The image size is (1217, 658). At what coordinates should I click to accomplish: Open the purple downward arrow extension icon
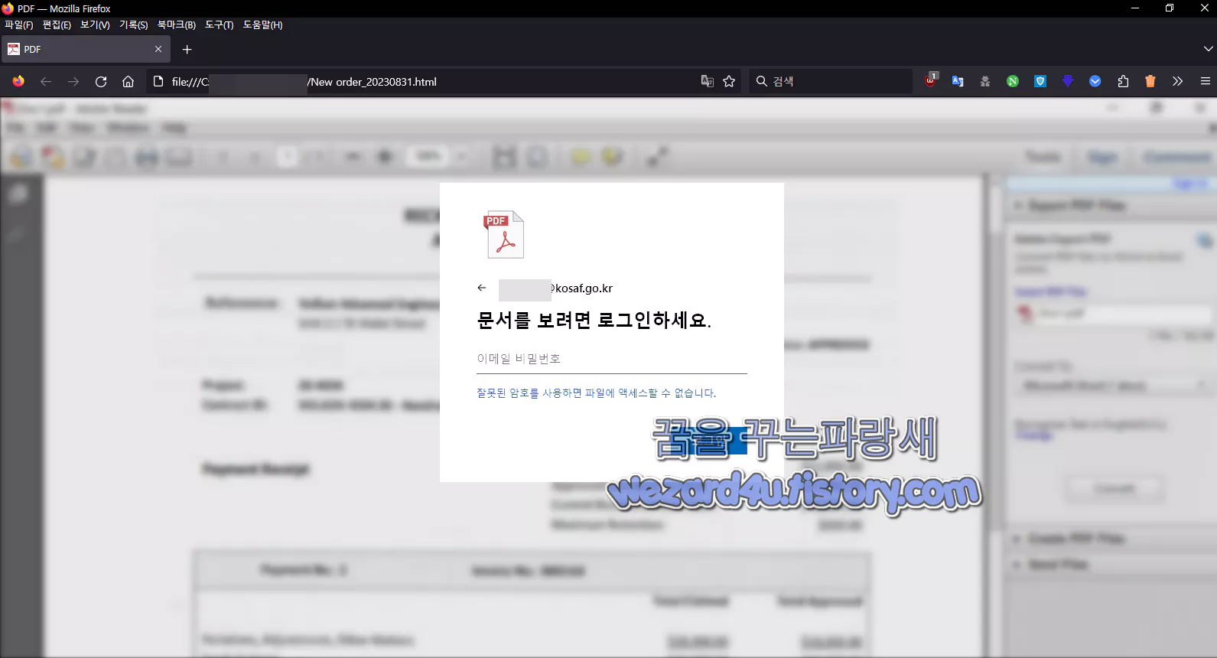click(1068, 81)
